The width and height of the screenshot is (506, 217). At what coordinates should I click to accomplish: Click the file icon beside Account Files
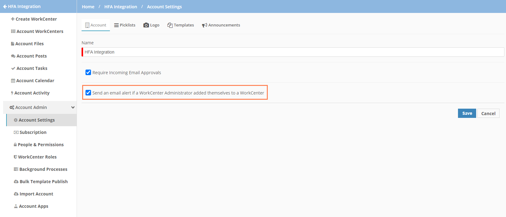pos(13,44)
